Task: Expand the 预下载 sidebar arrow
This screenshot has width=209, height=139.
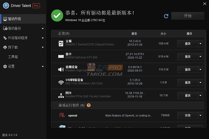Action: (x=43, y=47)
